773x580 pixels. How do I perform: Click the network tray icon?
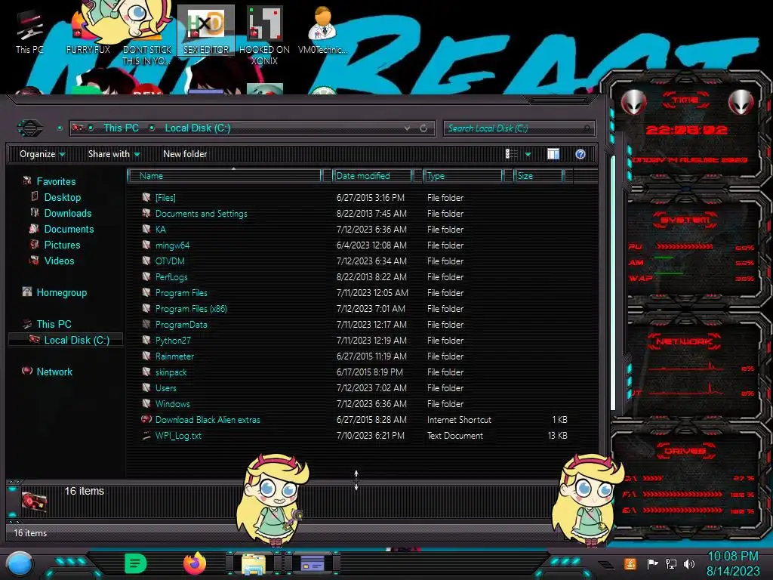(670, 563)
